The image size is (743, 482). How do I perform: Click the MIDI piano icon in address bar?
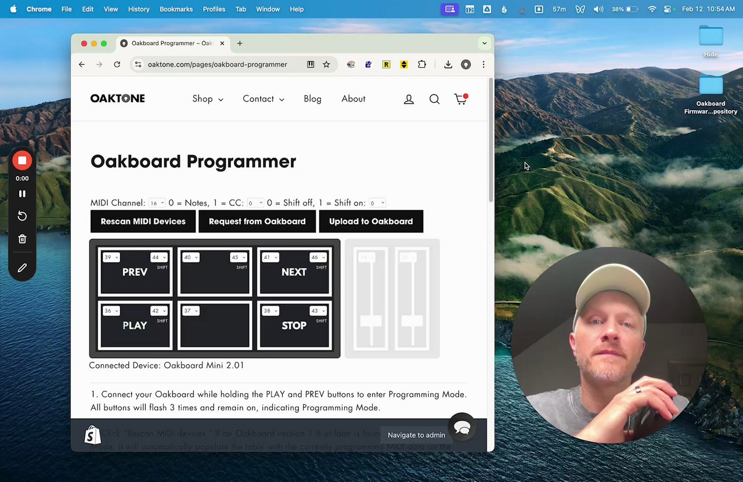coord(311,64)
